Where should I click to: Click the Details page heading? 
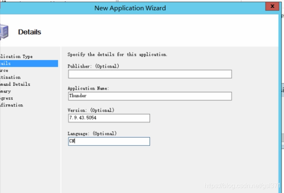[x=29, y=32]
